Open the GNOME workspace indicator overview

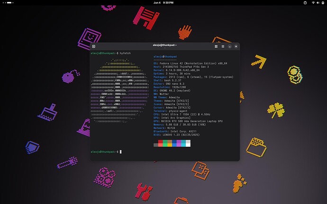[x=8, y=3]
